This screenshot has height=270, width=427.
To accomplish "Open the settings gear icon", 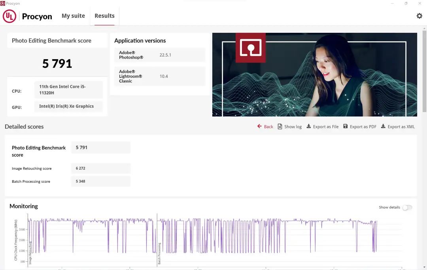I will coord(419,16).
